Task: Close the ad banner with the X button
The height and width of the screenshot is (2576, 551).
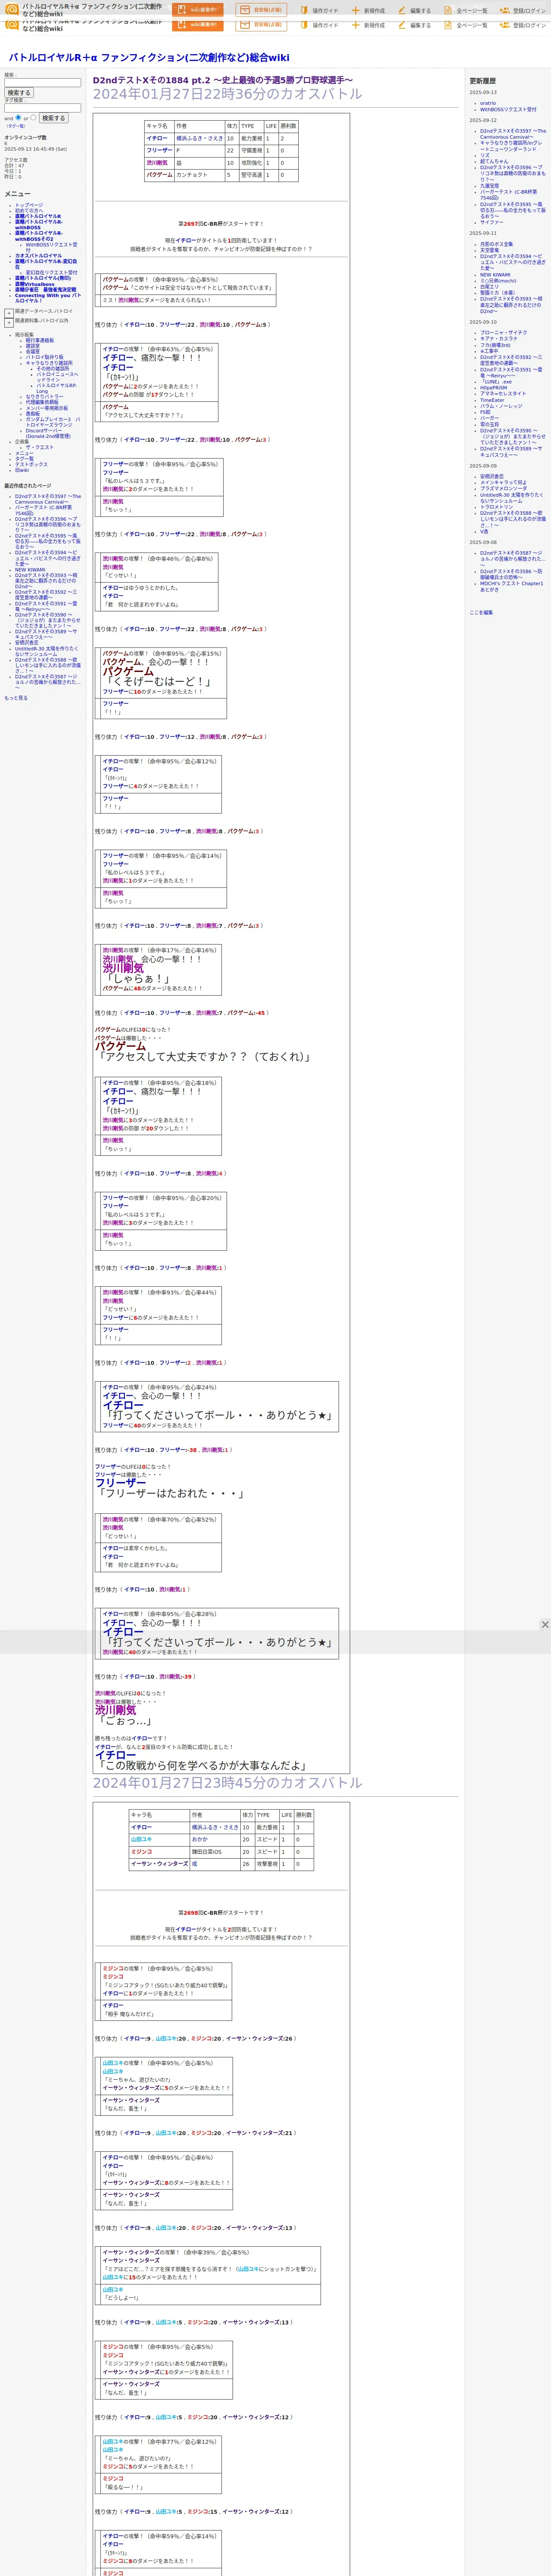Action: [545, 1624]
